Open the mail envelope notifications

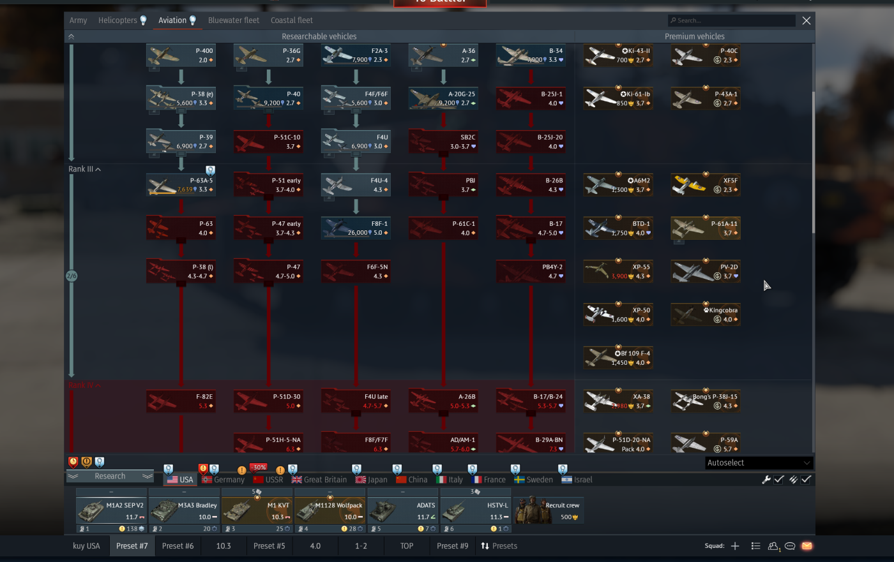(807, 546)
